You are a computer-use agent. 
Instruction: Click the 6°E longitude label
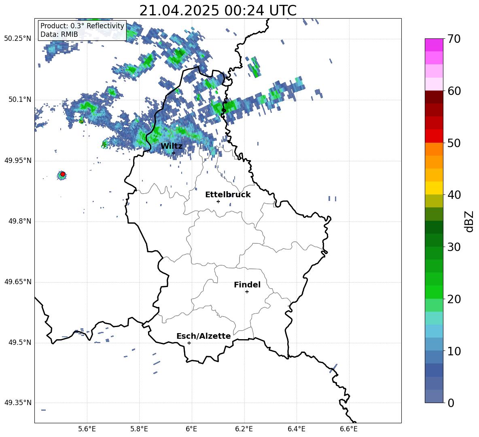[191, 429]
